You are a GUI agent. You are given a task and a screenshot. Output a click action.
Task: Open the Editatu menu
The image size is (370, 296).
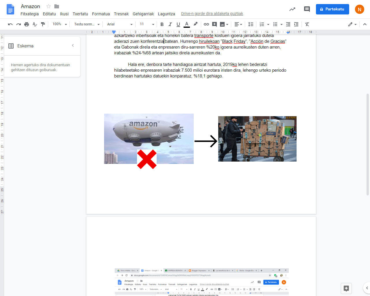tap(49, 14)
